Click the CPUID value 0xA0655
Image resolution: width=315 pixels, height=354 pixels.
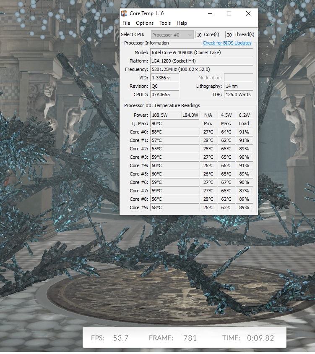(x=164, y=94)
